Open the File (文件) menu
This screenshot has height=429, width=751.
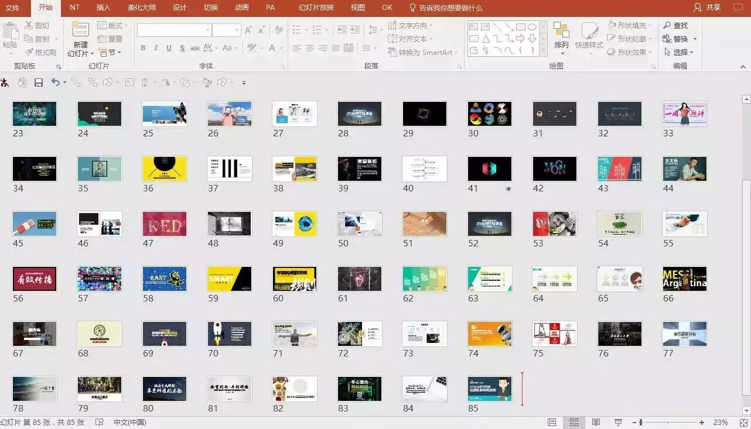point(12,8)
